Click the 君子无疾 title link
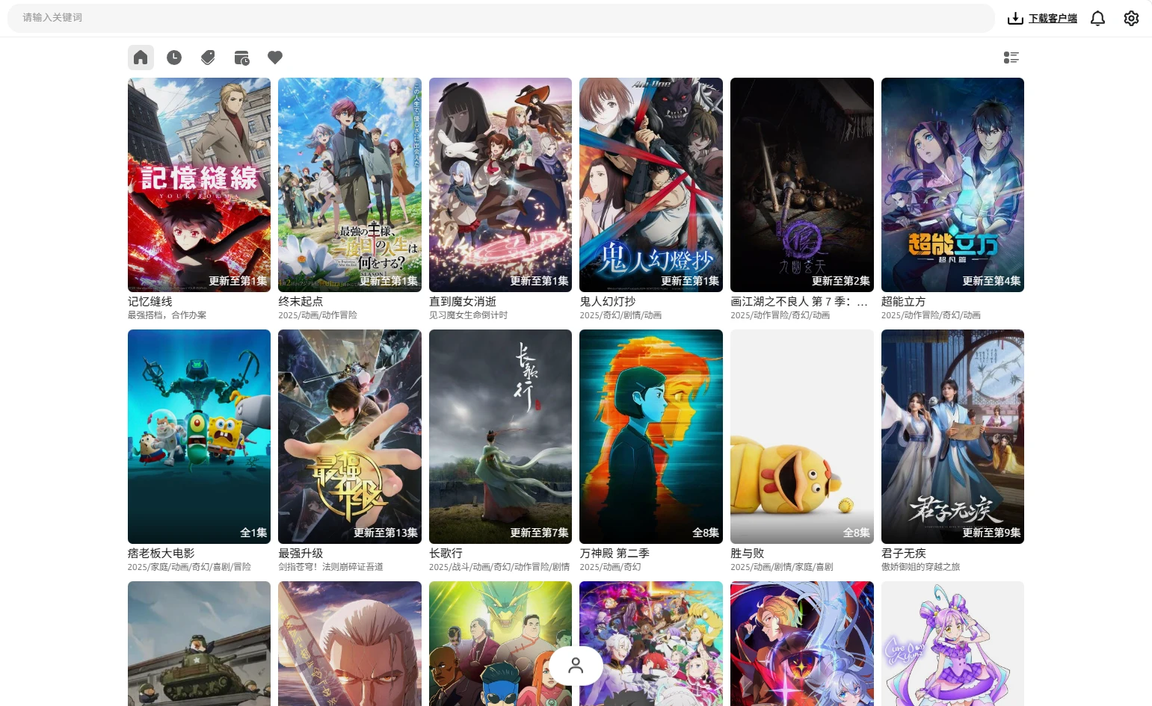Image resolution: width=1152 pixels, height=706 pixels. click(903, 553)
